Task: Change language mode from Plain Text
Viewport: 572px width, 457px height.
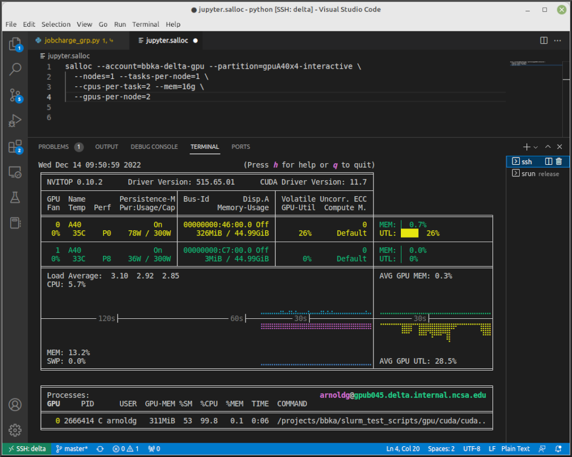Action: pos(515,449)
